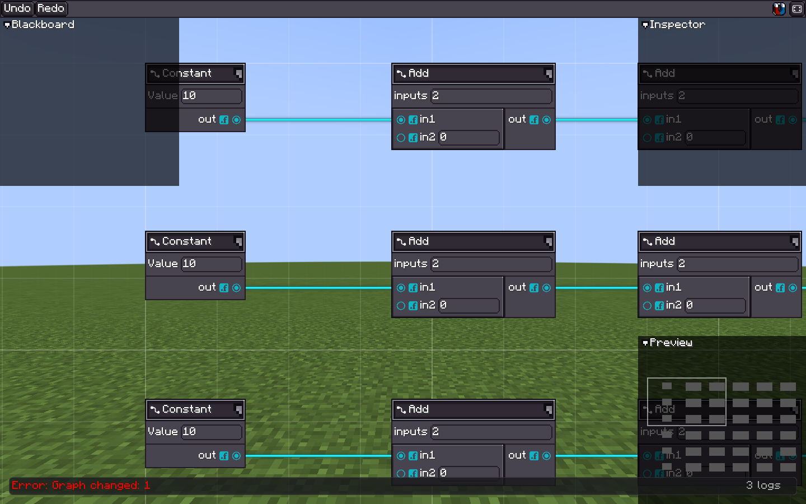Screen dimensions: 806x504
Task: Click float icon beside in2 on top center Add
Action: tap(413, 138)
